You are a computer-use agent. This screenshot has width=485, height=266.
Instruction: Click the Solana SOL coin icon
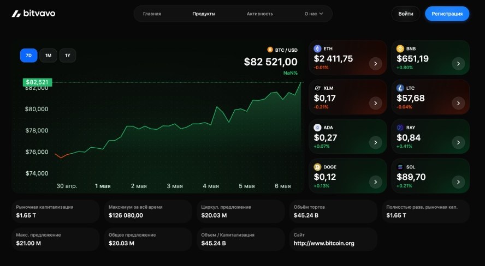(x=400, y=167)
